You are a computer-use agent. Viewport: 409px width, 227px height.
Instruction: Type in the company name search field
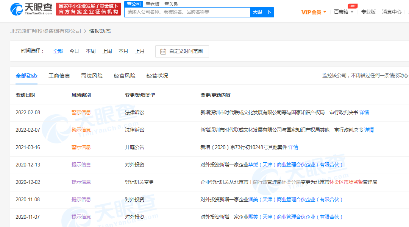pos(187,12)
